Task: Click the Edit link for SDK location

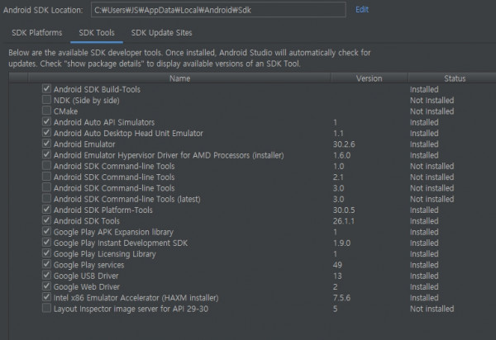Action: click(x=362, y=10)
